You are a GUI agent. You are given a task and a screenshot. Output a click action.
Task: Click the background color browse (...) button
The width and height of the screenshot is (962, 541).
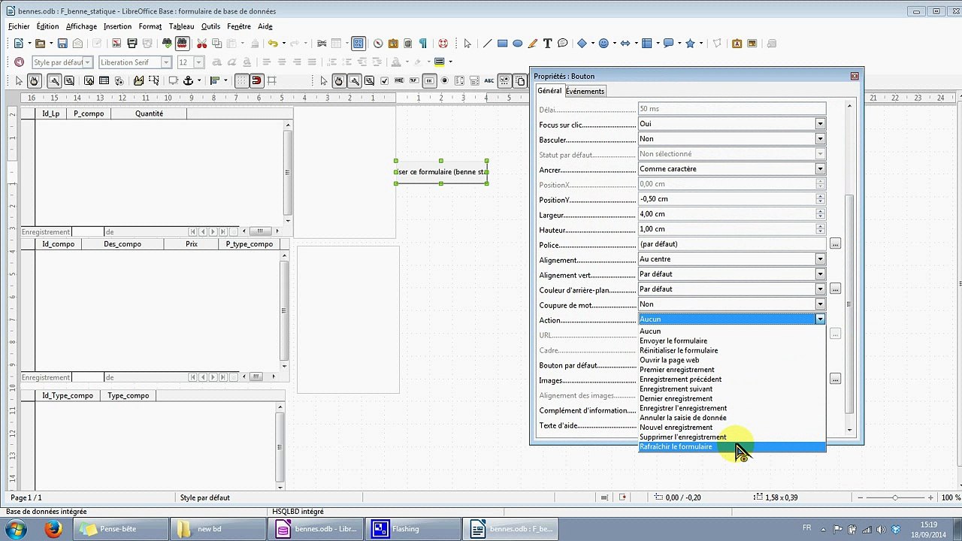click(835, 289)
